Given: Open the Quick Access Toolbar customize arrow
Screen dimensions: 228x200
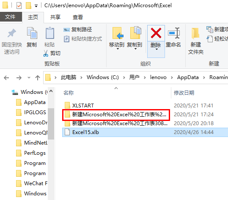Looking at the screenshot, I should [36, 6].
